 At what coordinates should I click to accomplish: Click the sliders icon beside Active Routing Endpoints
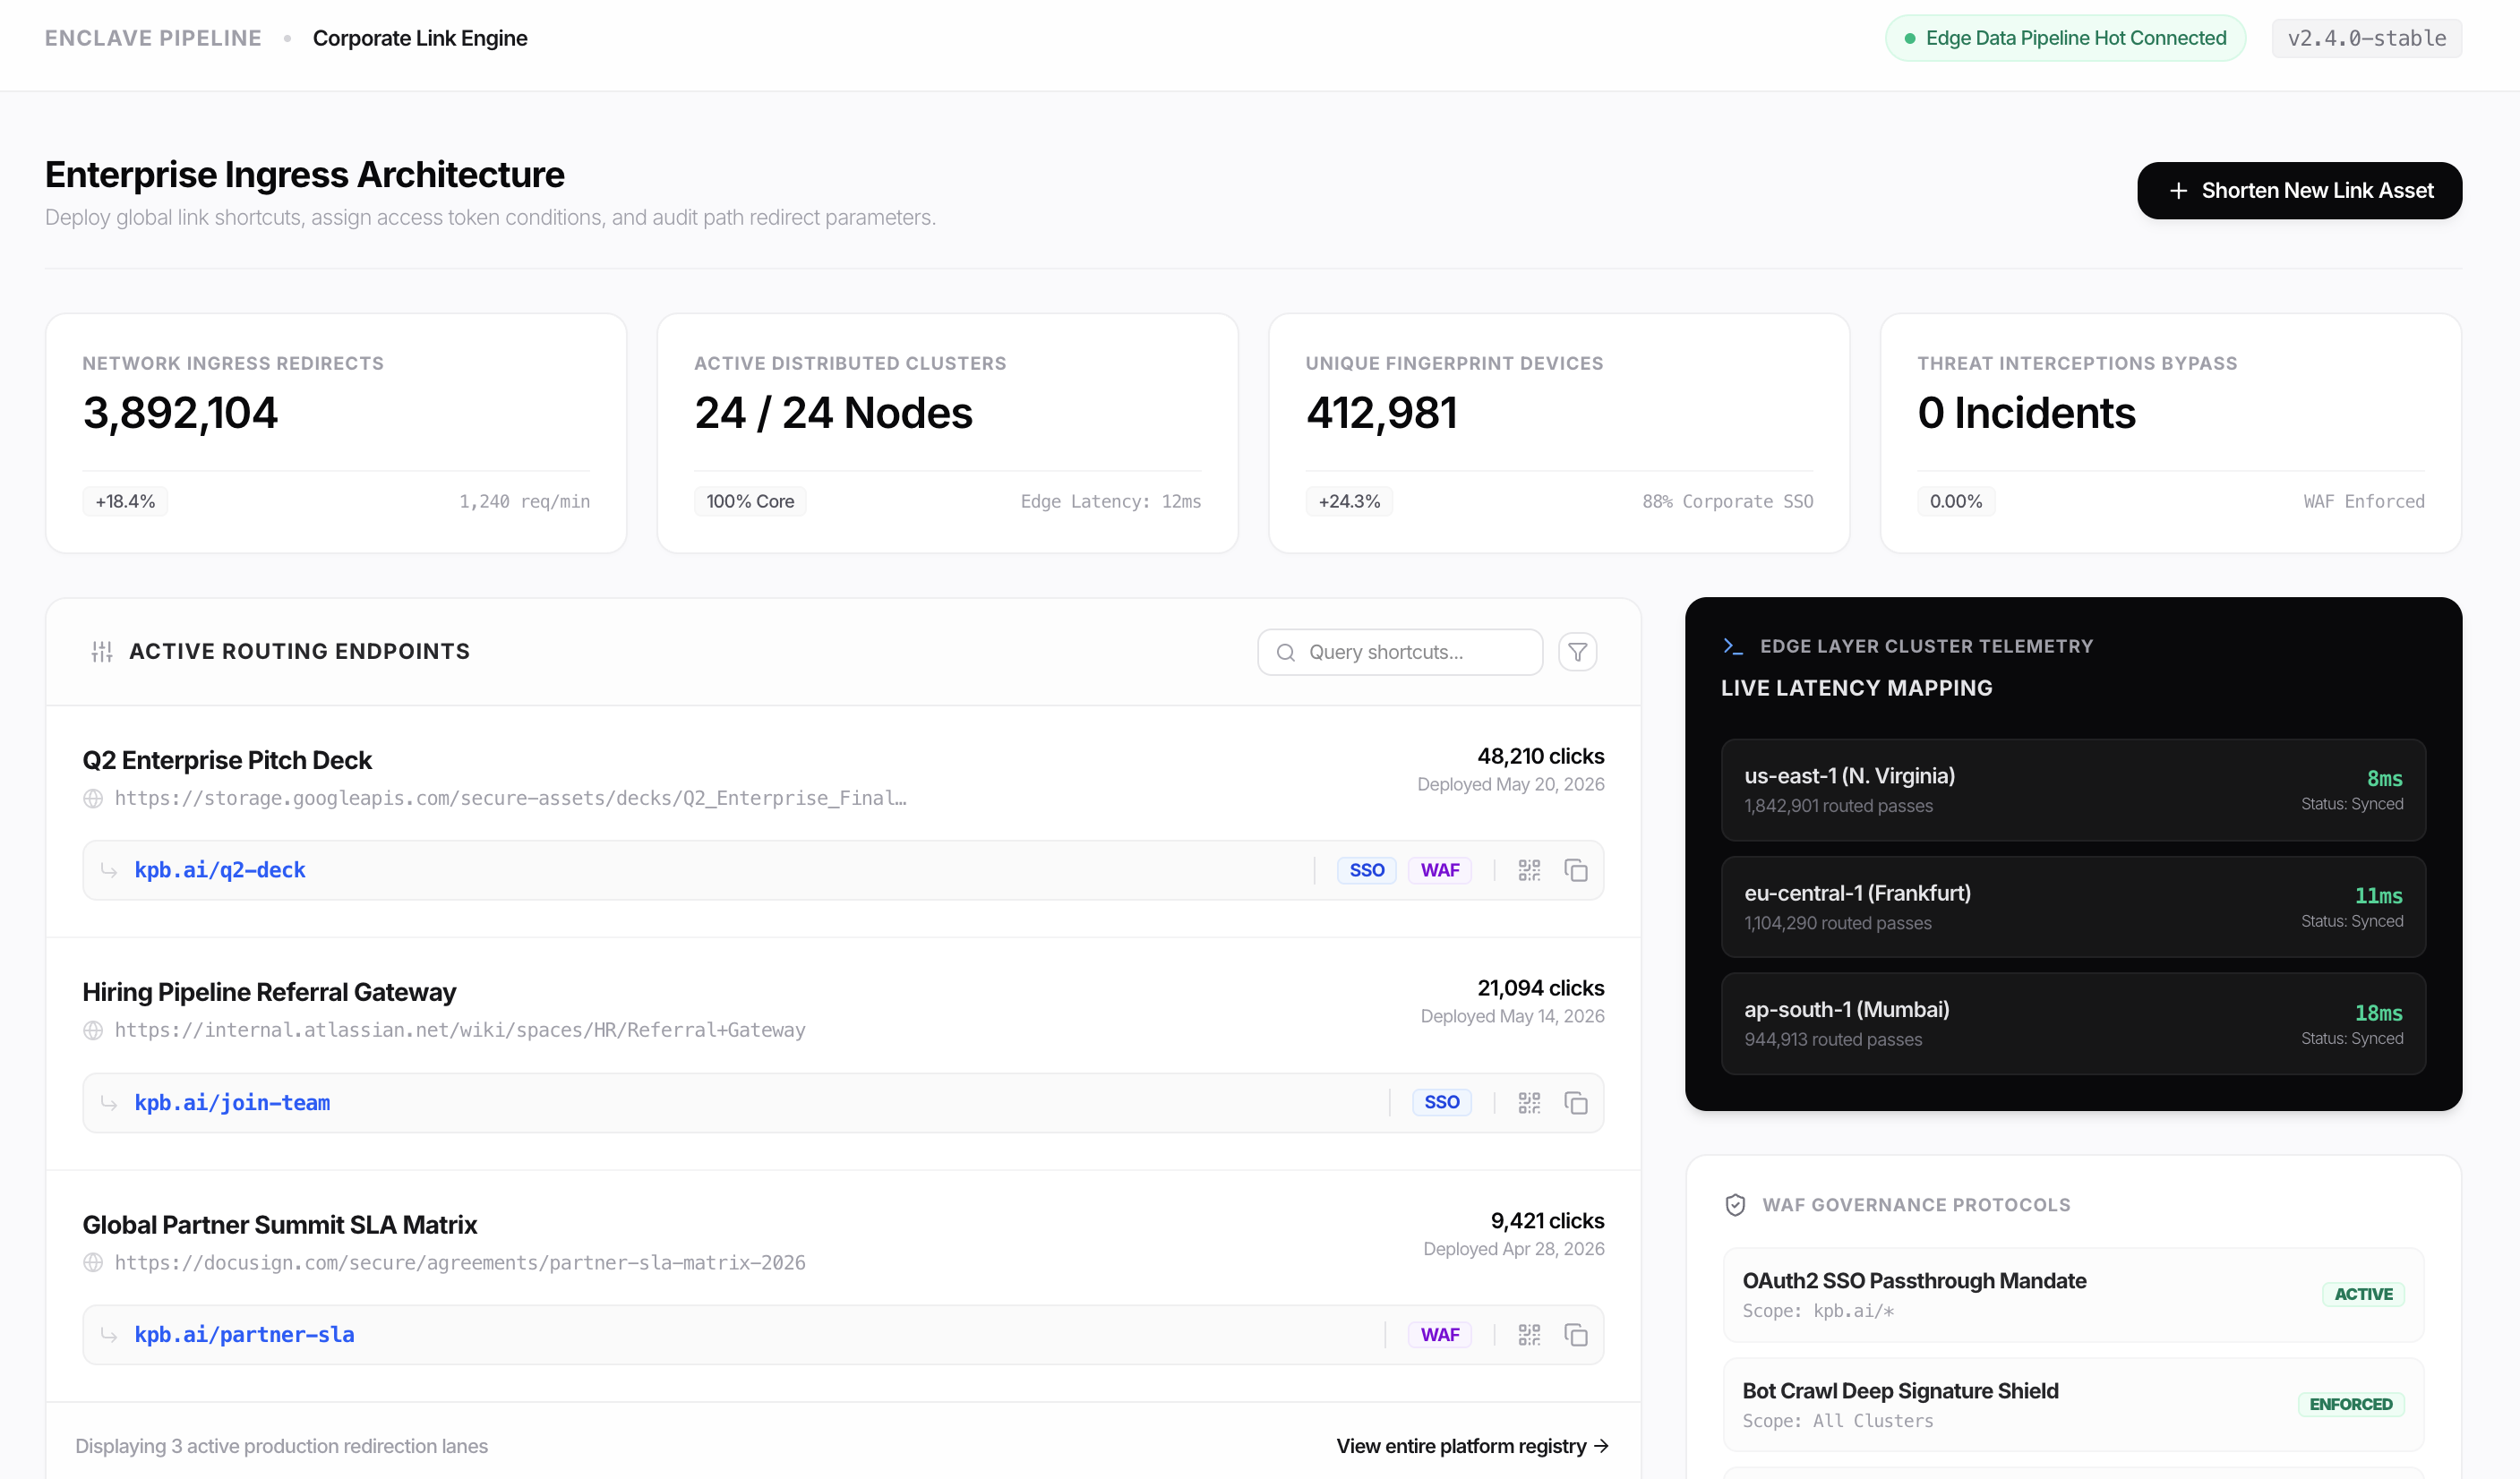(x=102, y=652)
